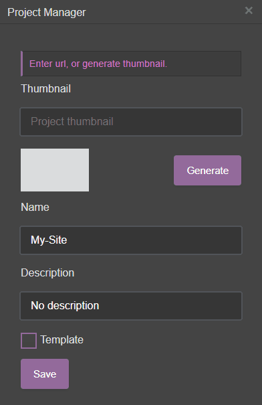Viewport: 262px width, 405px height.
Task: Click the Thumbnail field label
Action: pos(45,89)
